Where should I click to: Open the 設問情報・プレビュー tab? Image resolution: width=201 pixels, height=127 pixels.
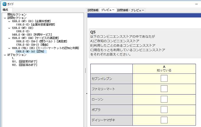pyautogui.click(x=131, y=10)
